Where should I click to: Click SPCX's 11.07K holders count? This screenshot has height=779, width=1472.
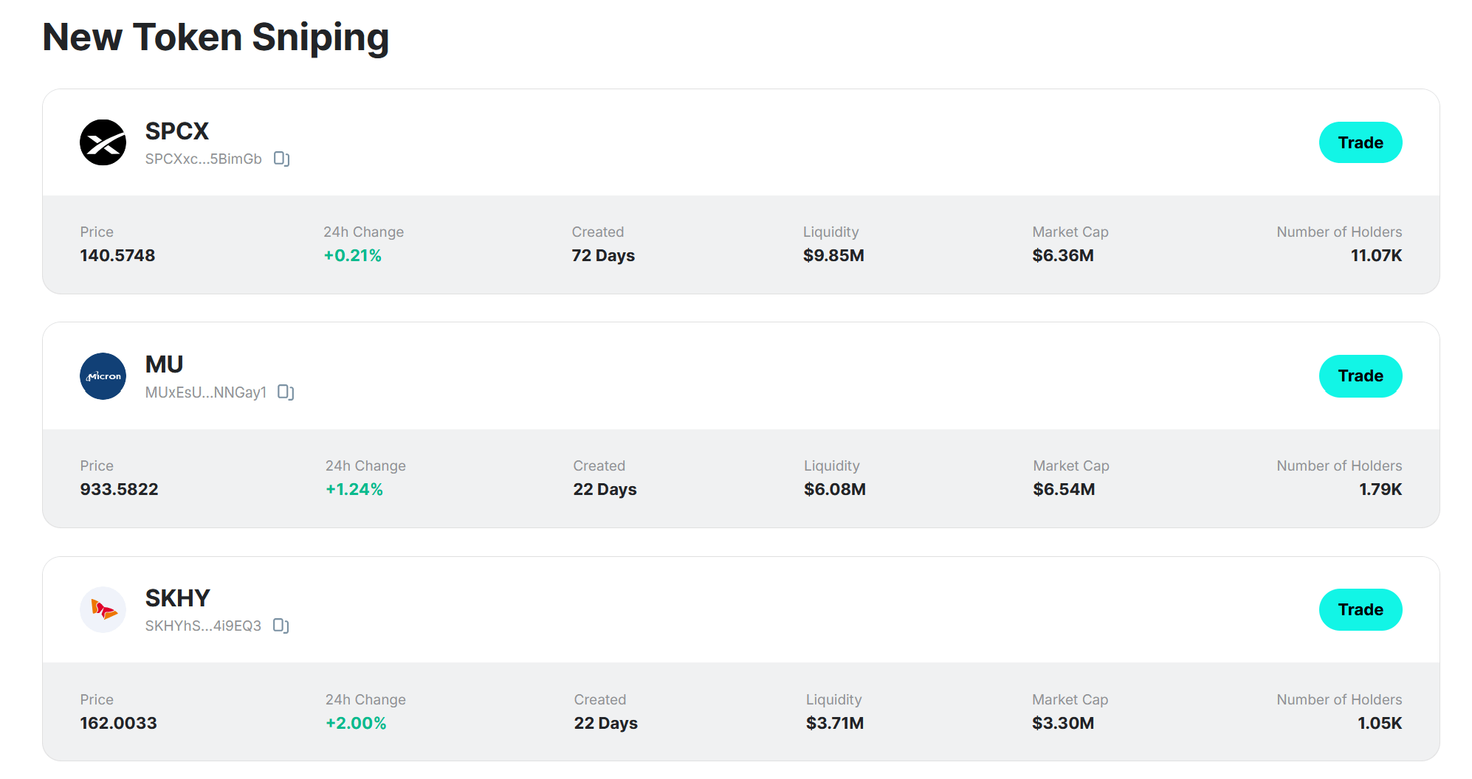1376,255
